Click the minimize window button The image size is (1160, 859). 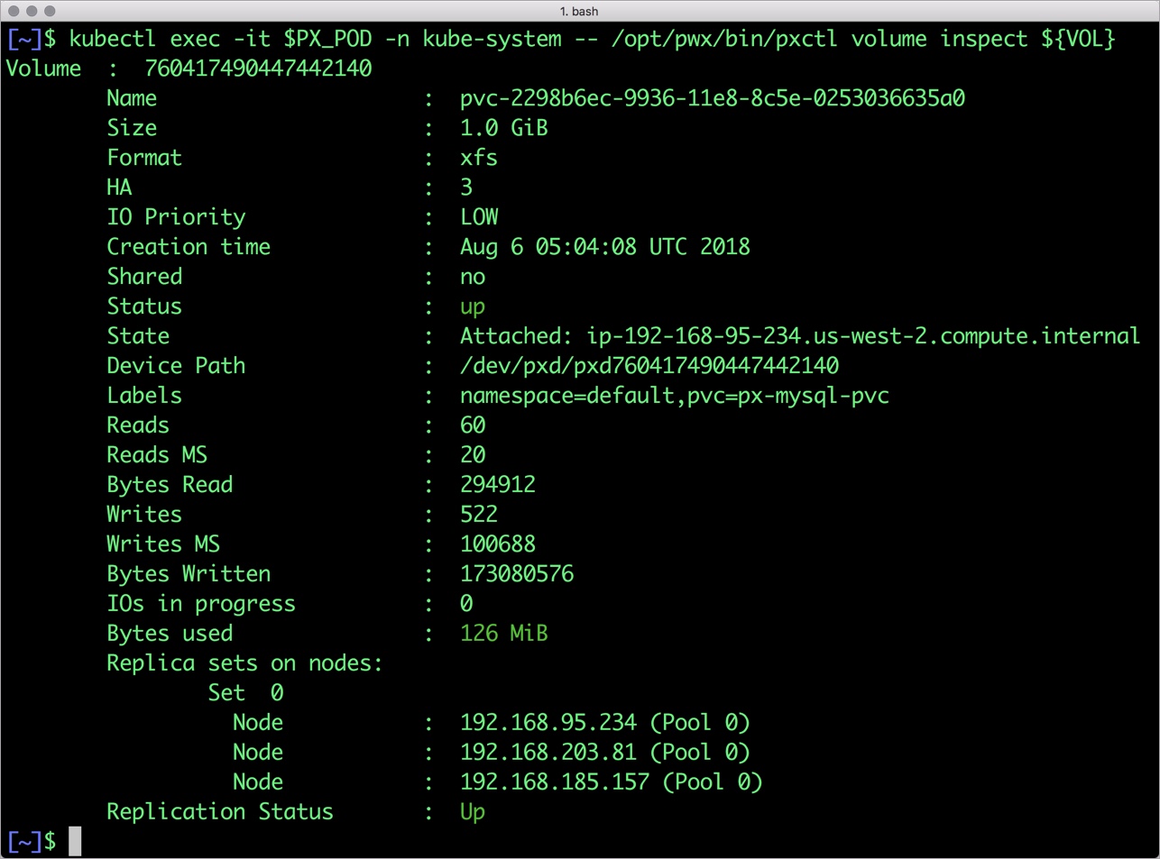tap(32, 11)
